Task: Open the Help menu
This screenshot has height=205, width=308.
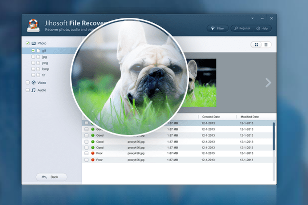Action: coord(262,29)
